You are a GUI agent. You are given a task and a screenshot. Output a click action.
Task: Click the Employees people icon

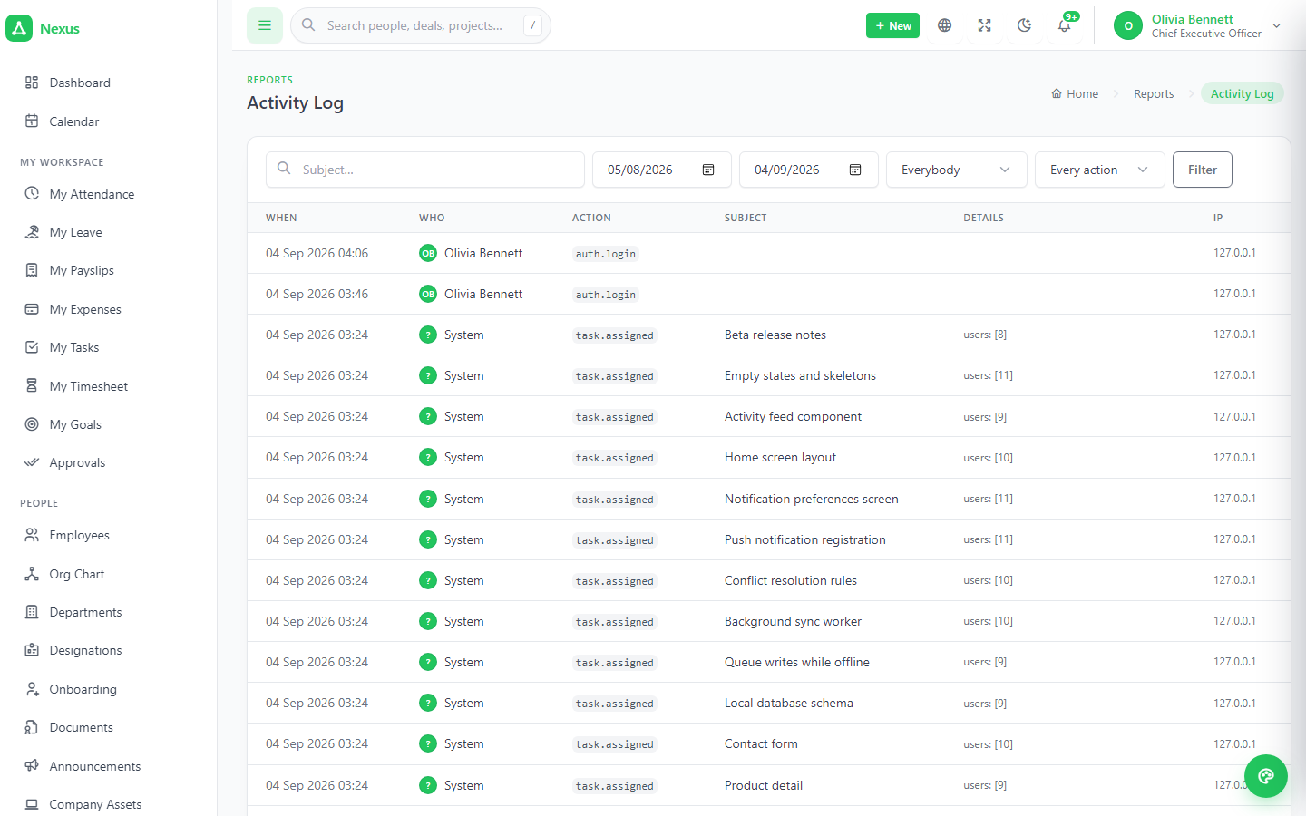point(32,535)
